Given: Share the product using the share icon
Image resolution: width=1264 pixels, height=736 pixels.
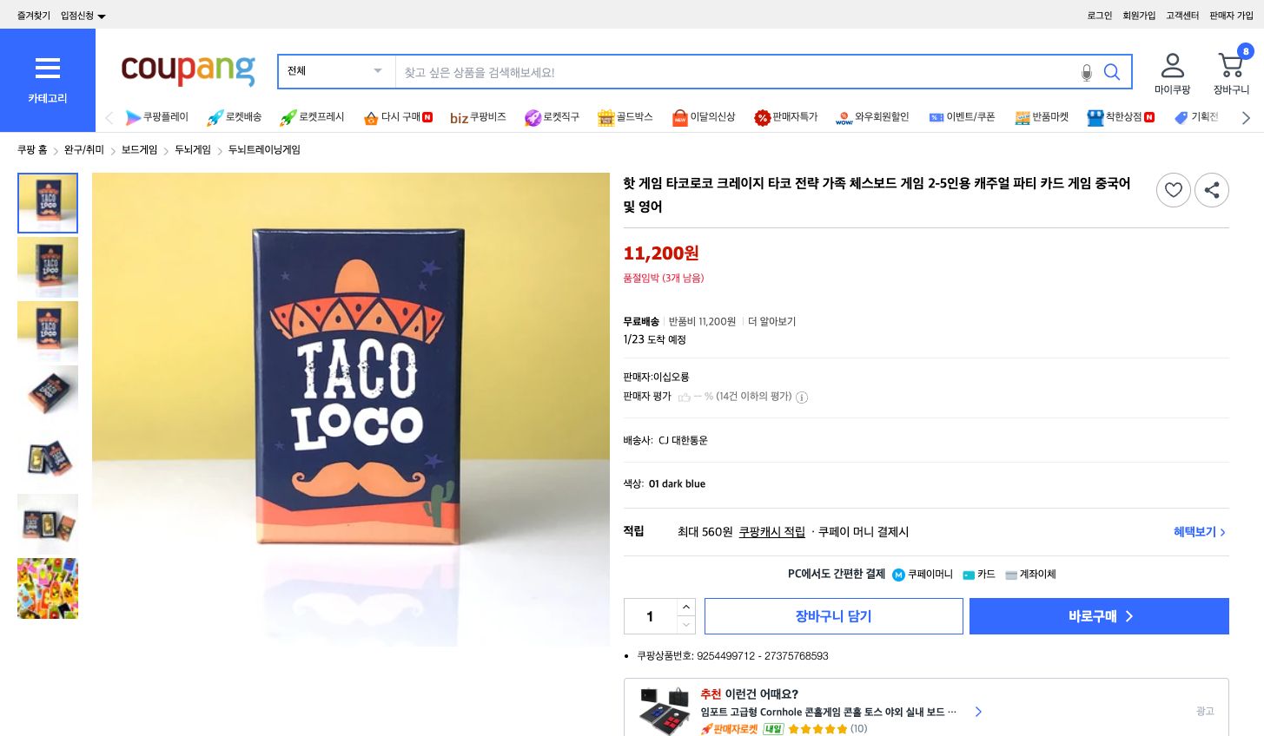Looking at the screenshot, I should pos(1212,190).
